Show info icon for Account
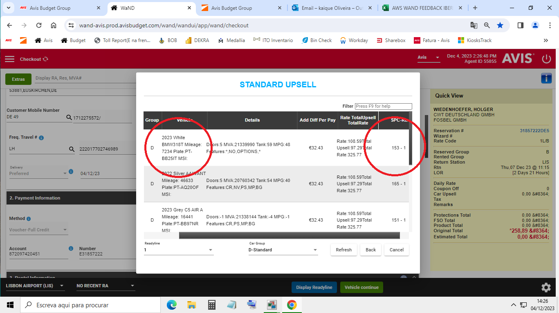 coord(71,248)
